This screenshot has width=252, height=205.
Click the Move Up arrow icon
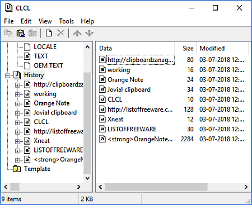77,34
